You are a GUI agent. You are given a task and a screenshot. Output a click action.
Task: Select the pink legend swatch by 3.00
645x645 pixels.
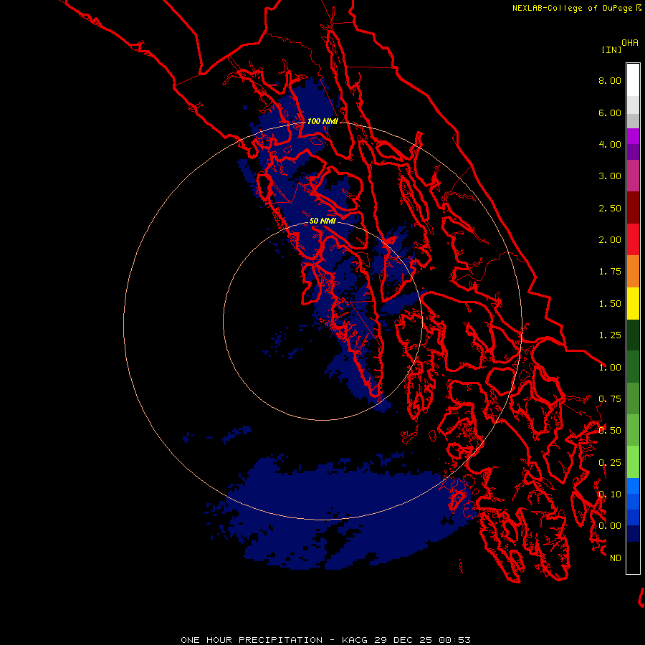click(x=633, y=176)
